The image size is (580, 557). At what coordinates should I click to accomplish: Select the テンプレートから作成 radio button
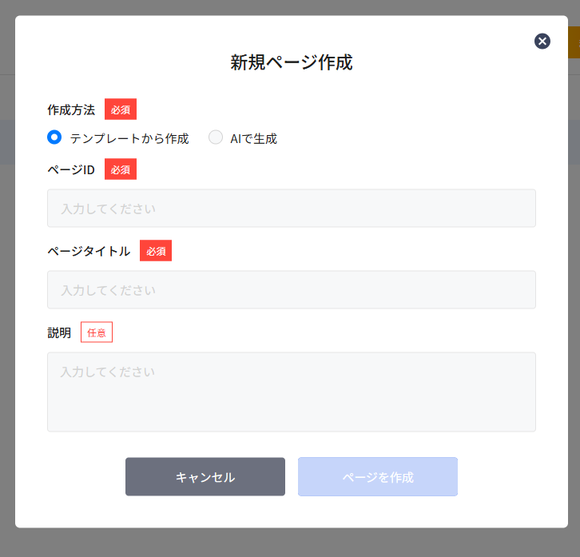pos(54,137)
